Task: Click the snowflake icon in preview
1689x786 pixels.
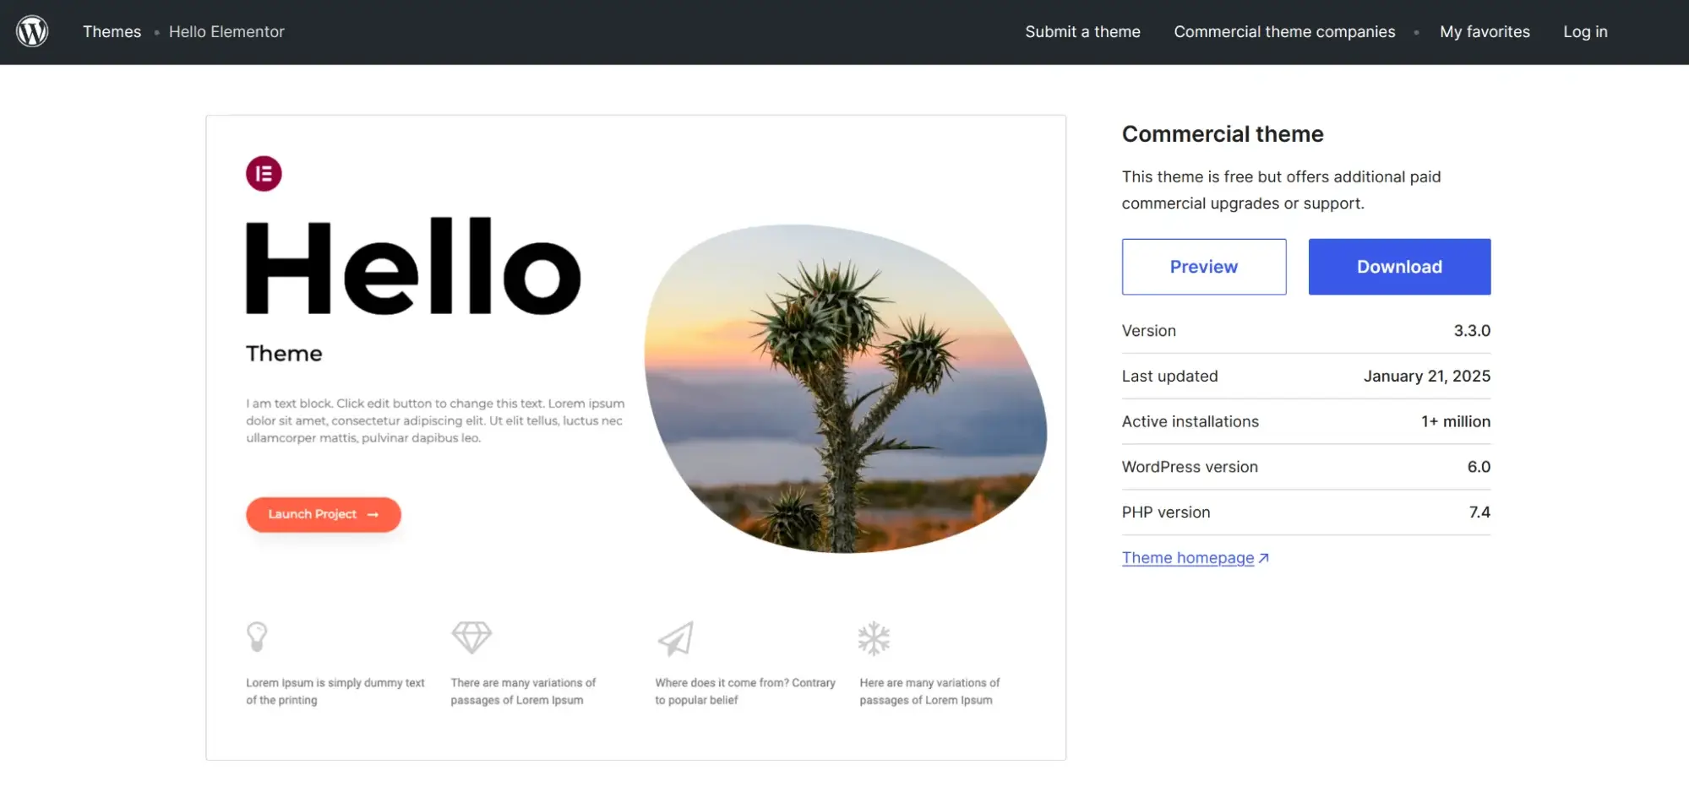Action: coord(874,639)
